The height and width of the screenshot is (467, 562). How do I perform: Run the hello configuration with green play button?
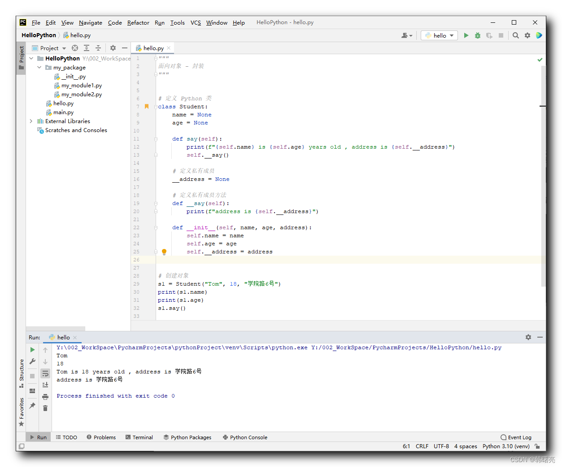466,35
